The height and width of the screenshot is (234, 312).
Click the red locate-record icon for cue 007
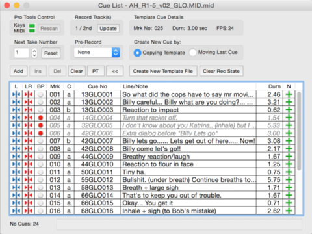click(29, 141)
